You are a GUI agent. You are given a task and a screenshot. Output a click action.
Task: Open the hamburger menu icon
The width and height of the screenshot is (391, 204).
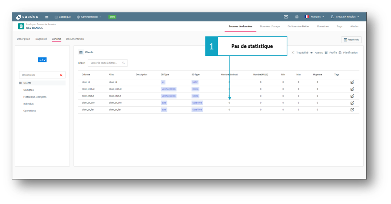[47, 17]
